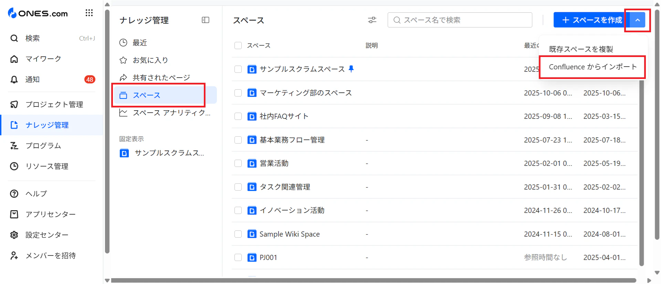The image size is (661, 284).
Task: Click date 2024-10-17 in イノベーション活動 row
Action: coord(604,210)
